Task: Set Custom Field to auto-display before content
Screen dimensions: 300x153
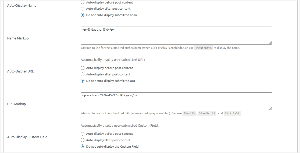Action: point(83,134)
